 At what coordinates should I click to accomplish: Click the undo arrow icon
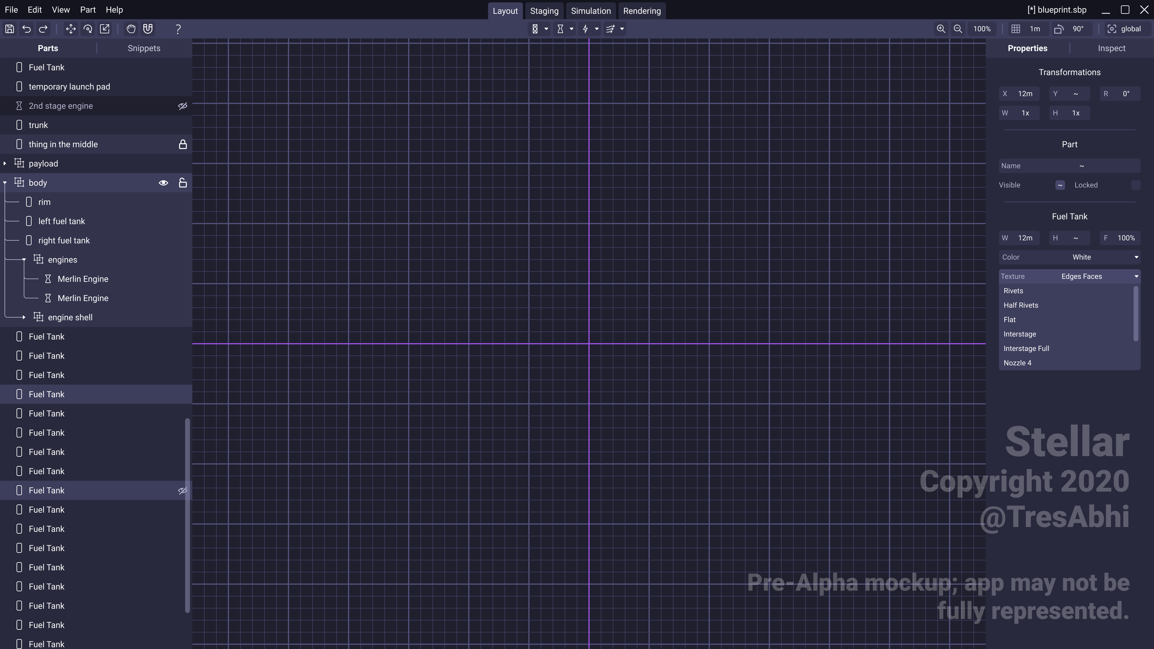coord(26,29)
